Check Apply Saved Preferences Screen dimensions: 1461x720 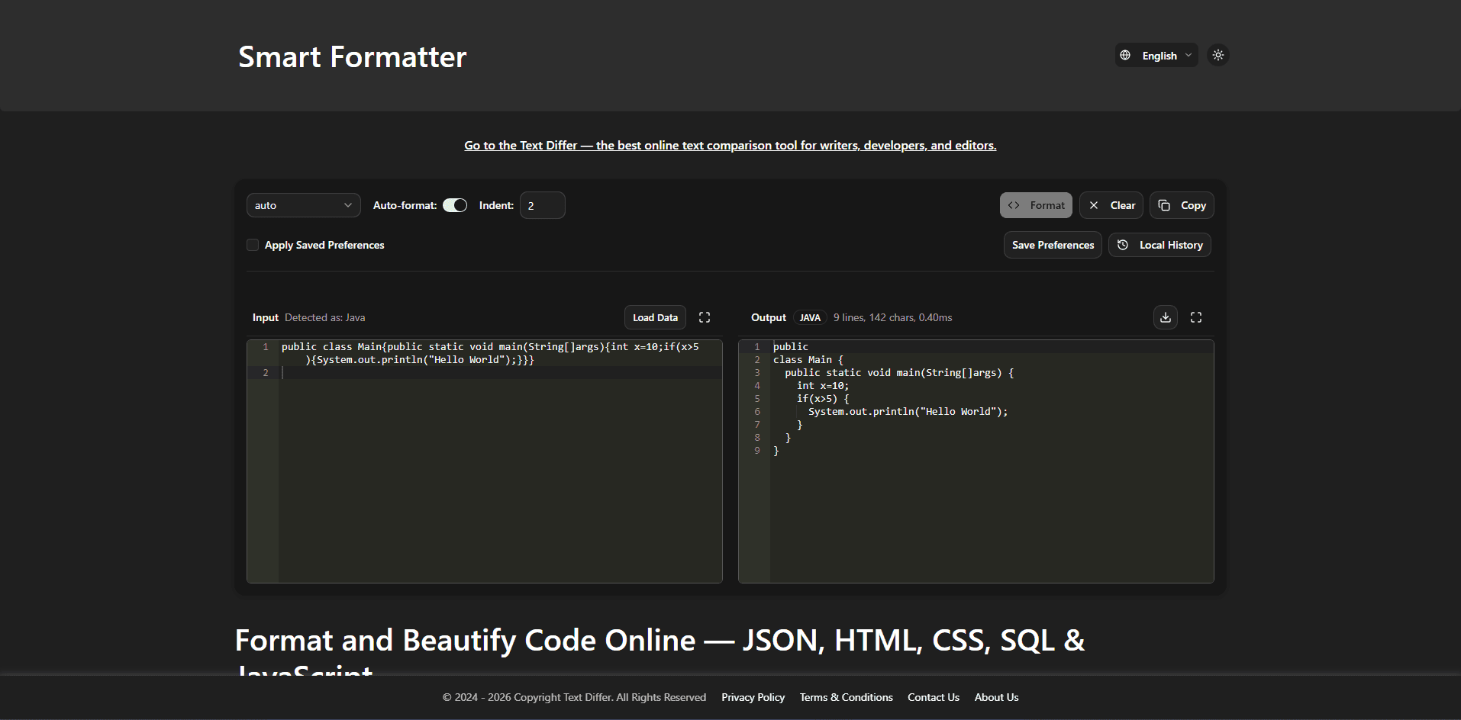click(x=253, y=245)
